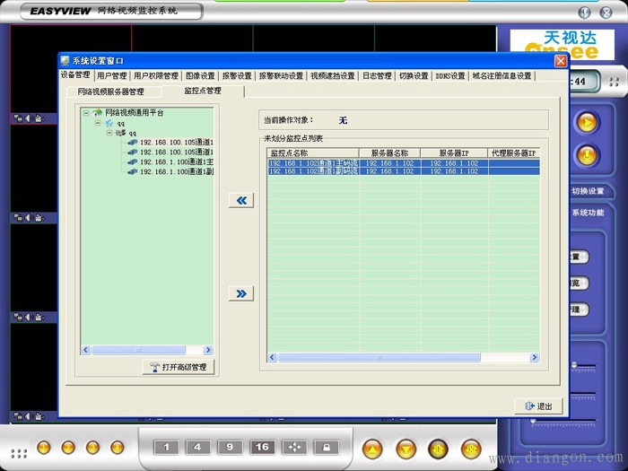This screenshot has height=471, width=628.
Task: Switch to the 网络视频服务器管理 sub-tab
Action: 110,91
